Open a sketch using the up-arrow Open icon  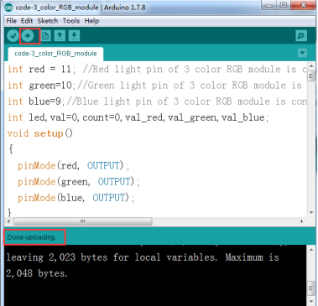pyautogui.click(x=60, y=36)
